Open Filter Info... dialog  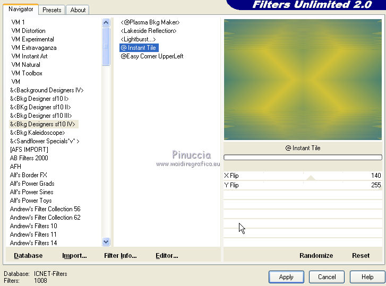point(120,256)
